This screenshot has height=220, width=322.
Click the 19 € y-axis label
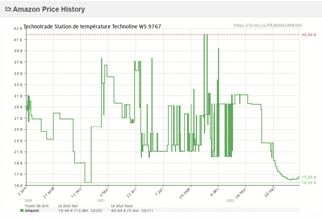coord(18,163)
